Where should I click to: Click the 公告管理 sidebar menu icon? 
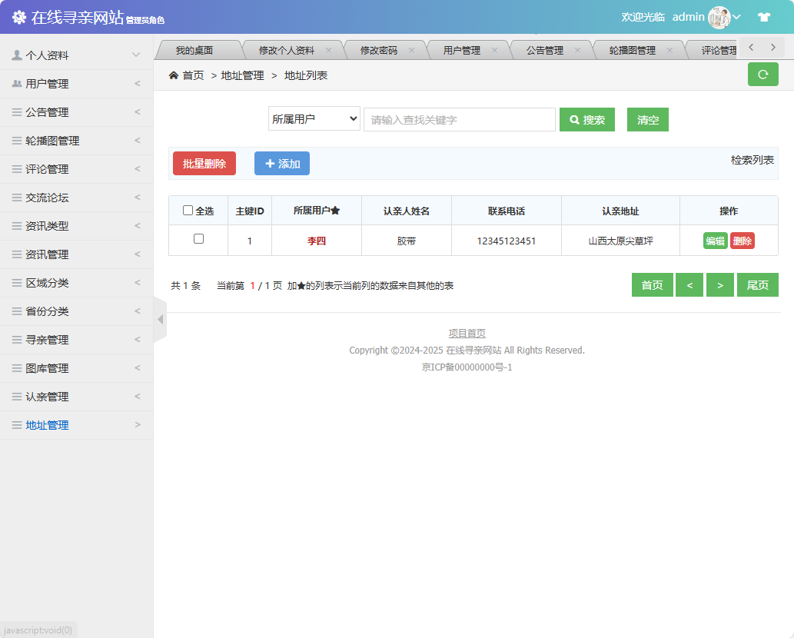click(x=18, y=111)
